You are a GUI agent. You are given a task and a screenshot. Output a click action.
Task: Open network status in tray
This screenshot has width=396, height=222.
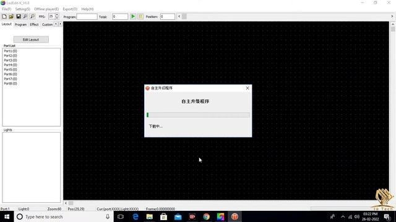[x=350, y=216]
